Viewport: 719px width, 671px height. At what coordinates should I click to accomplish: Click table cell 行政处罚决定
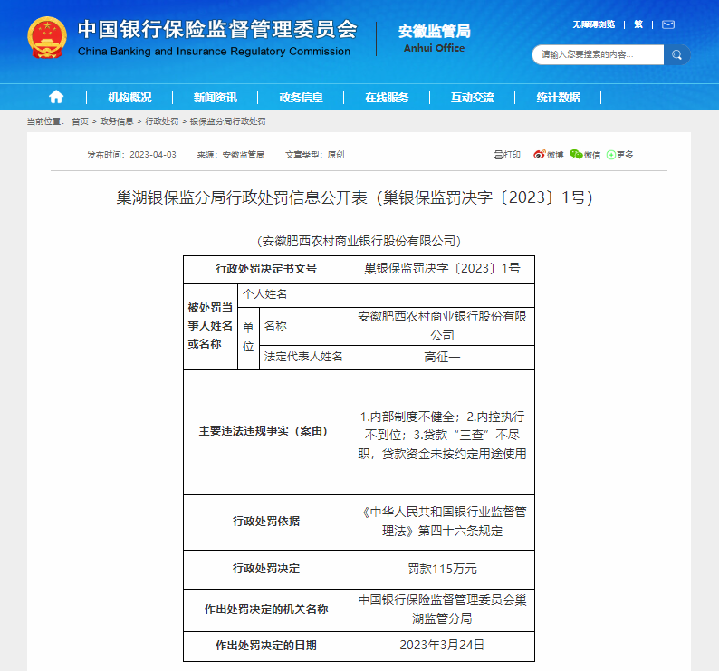point(266,570)
